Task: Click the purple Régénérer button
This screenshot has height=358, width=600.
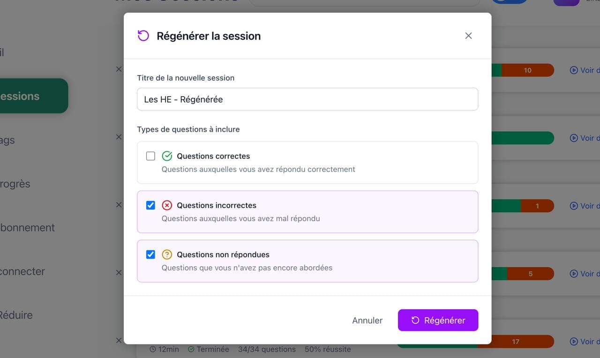Action: [437, 320]
